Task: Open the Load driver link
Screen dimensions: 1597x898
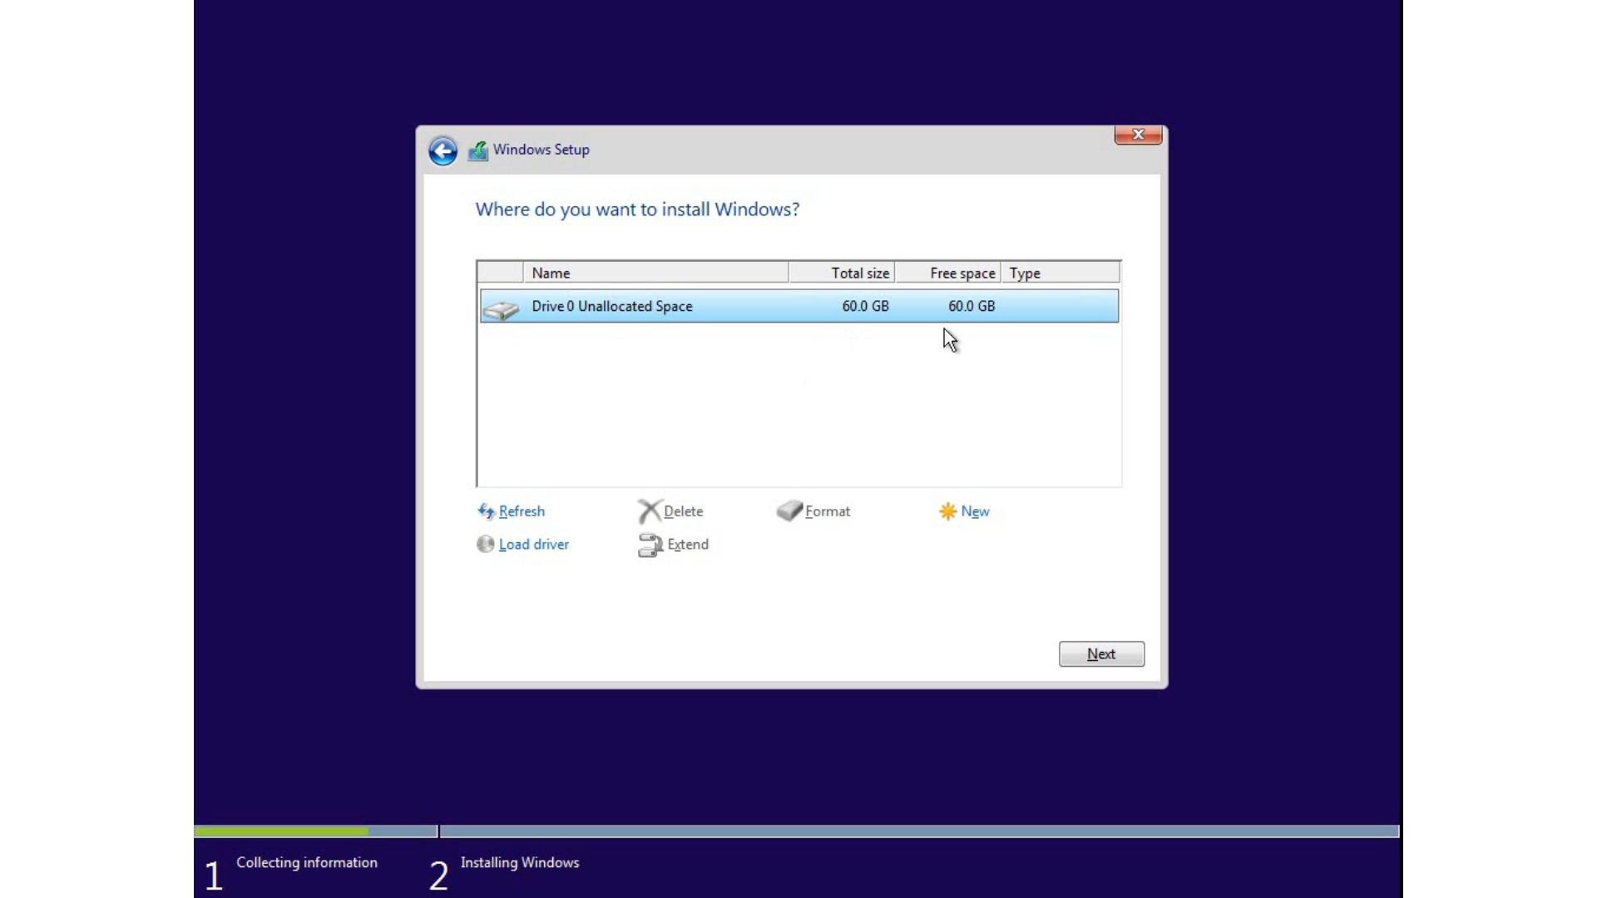Action: tap(534, 544)
